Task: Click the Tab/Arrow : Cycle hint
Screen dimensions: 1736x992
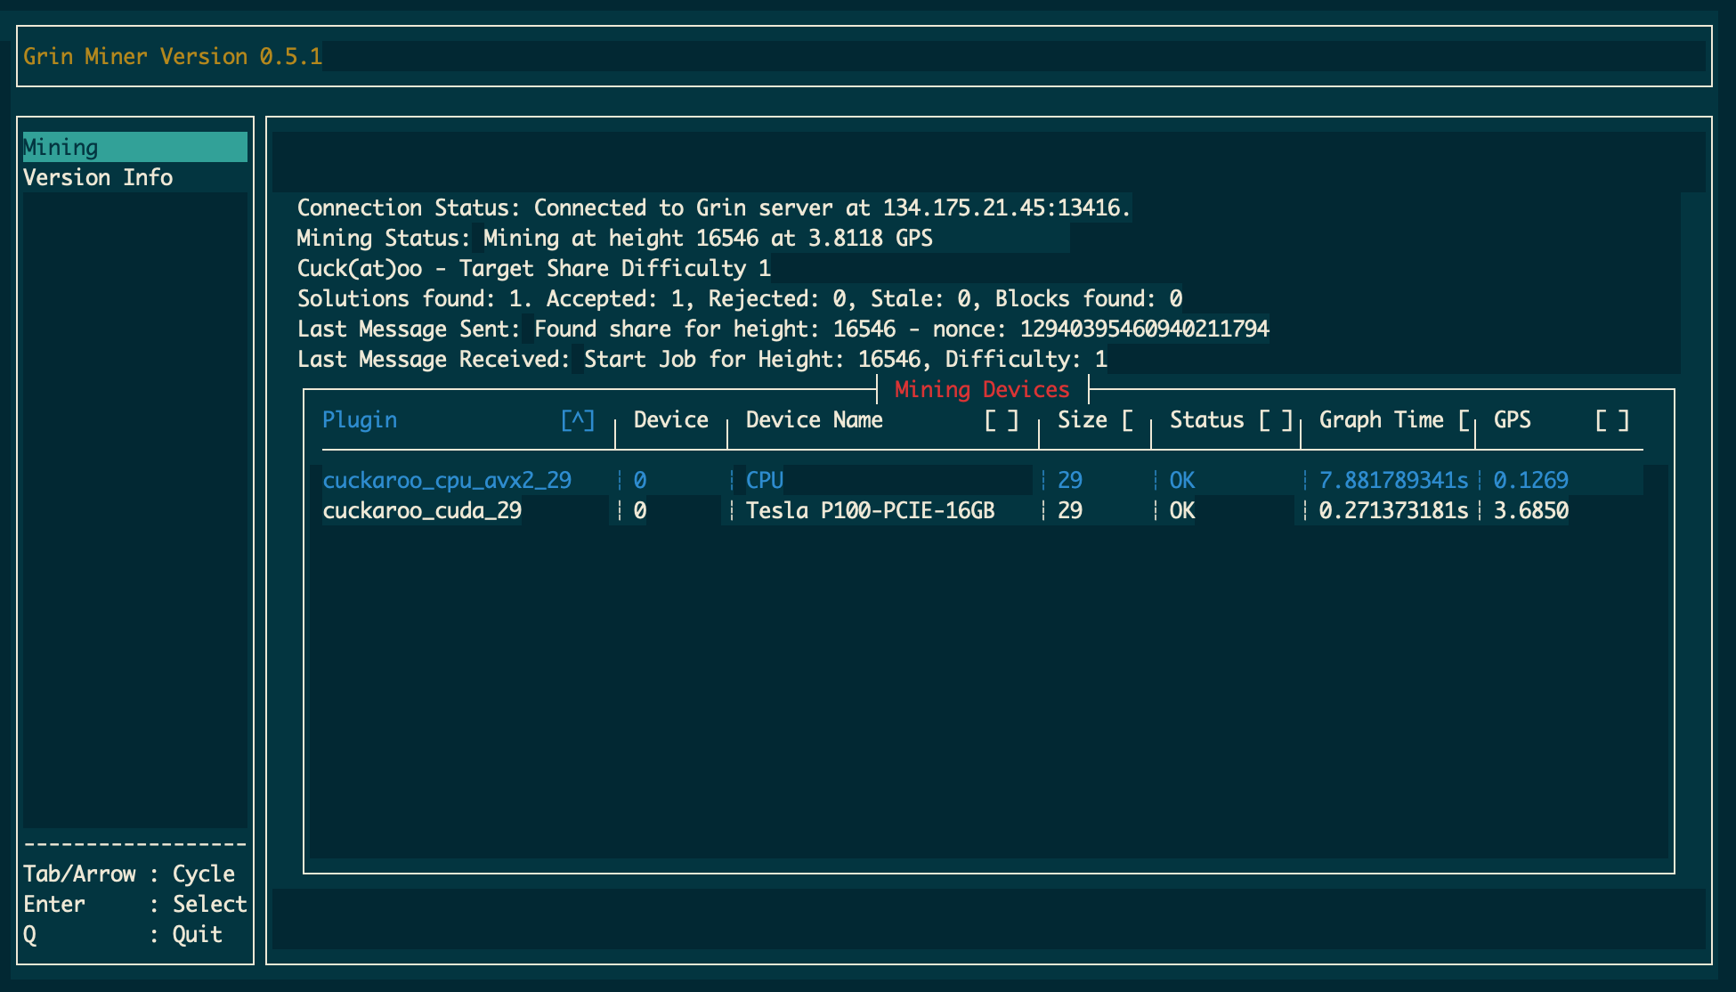Action: pyautogui.click(x=129, y=874)
